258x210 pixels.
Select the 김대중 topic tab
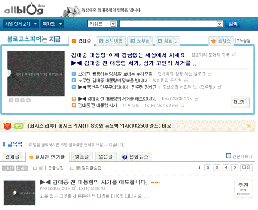pyautogui.click(x=82, y=41)
